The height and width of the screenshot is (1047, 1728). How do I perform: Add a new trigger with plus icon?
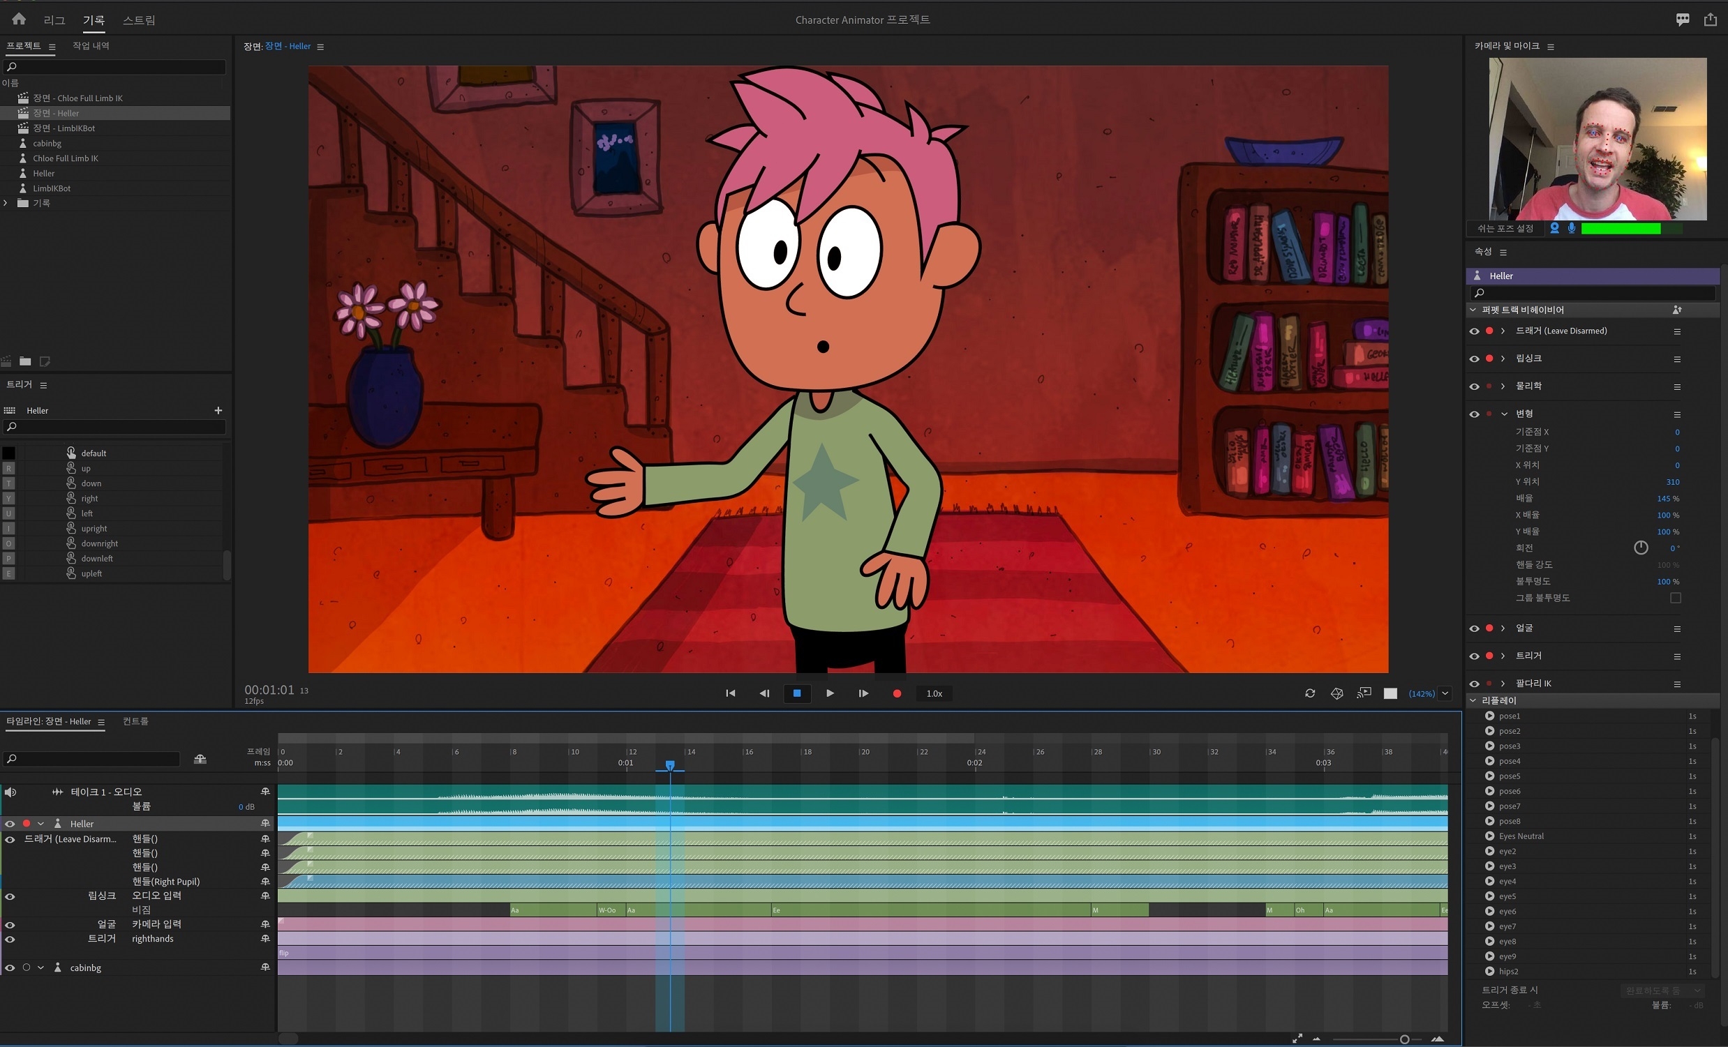[x=218, y=410]
